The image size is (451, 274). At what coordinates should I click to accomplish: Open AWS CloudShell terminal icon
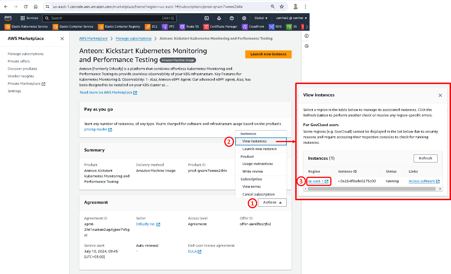coord(207,18)
